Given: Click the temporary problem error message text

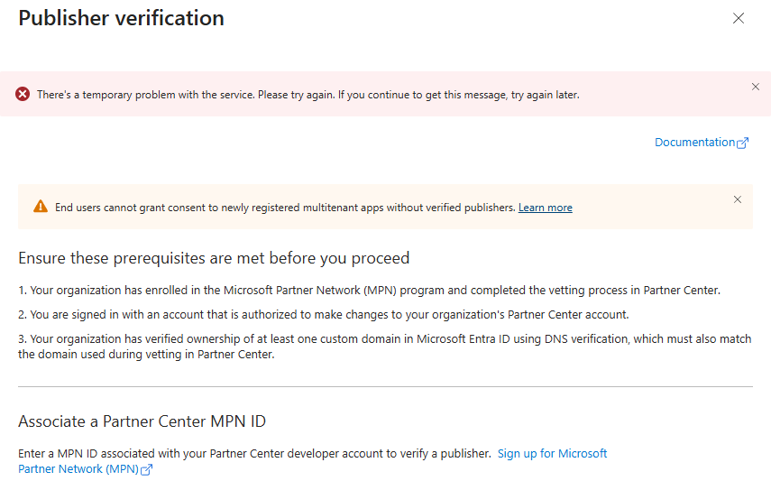Looking at the screenshot, I should pos(307,95).
